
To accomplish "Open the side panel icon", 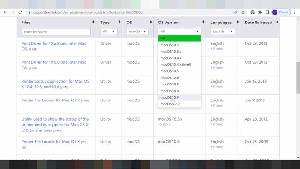I will [x=267, y=12].
